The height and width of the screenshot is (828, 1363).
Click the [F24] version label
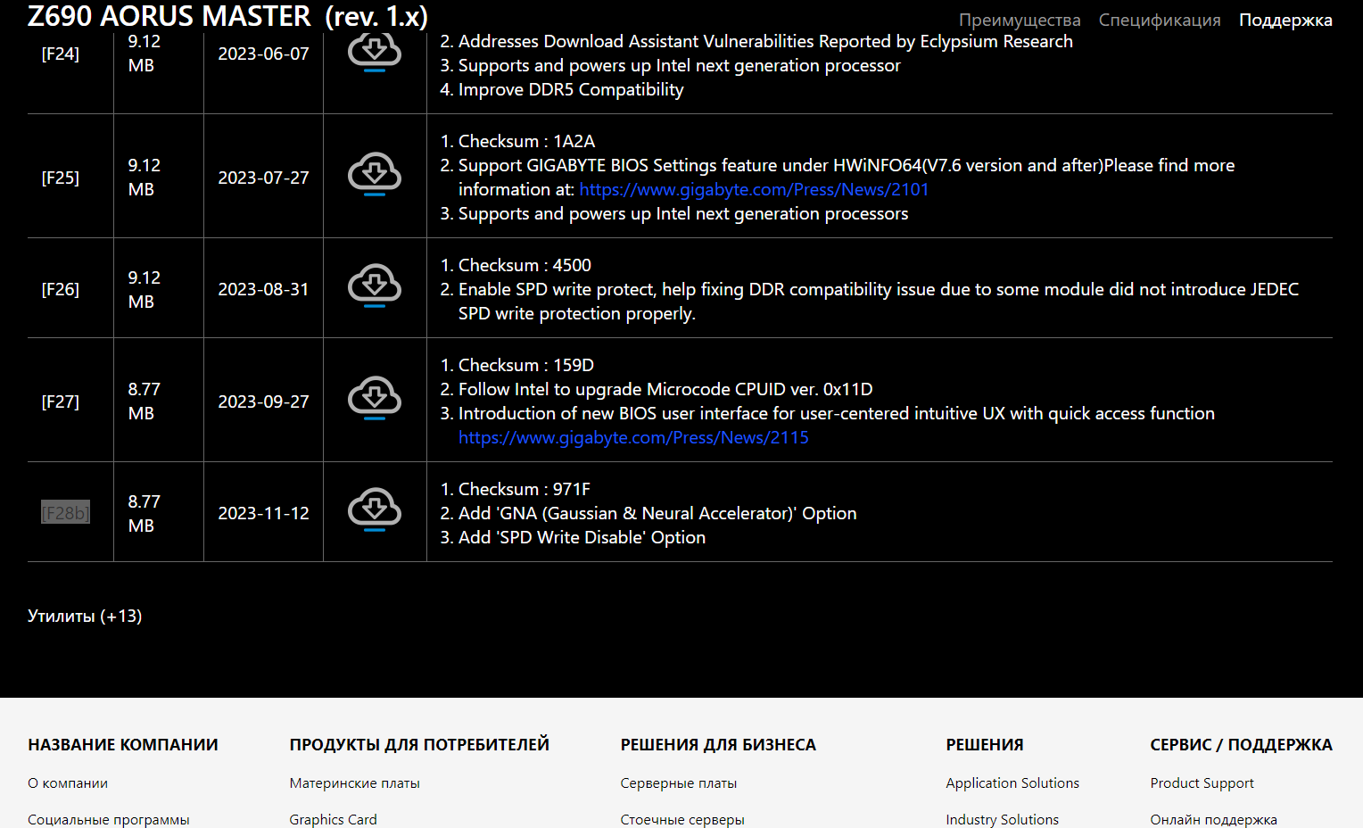coord(61,54)
